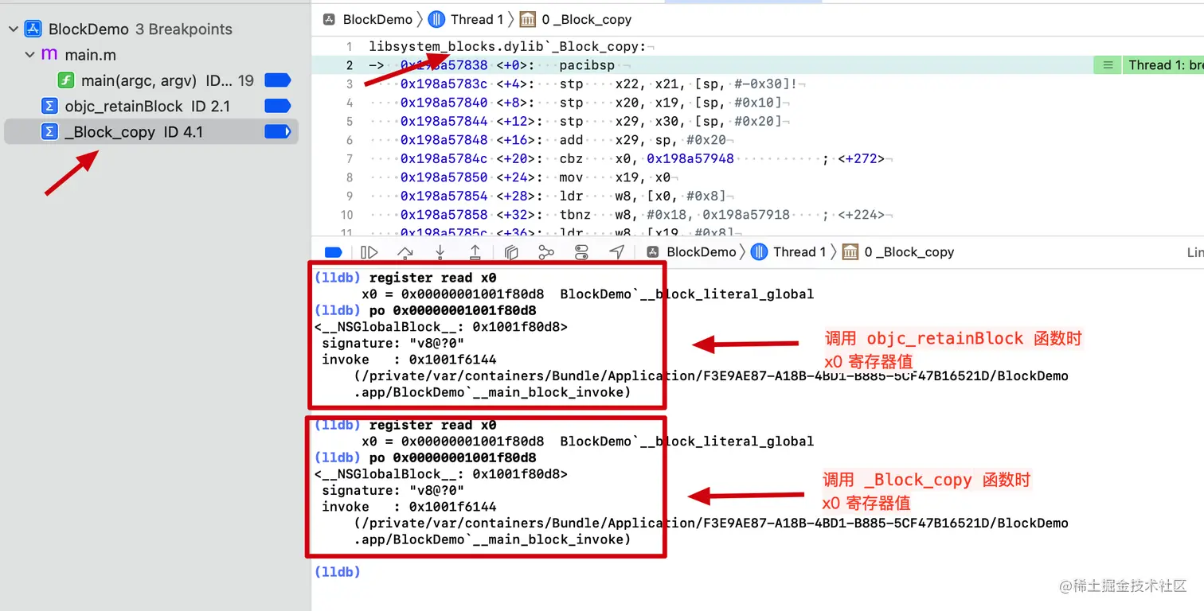
Task: Click symbolic breakpoint icon beside _Block_copy
Action: tap(50, 131)
